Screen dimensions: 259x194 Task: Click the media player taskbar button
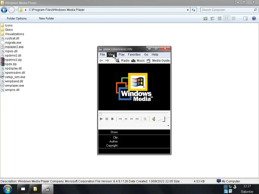pyautogui.click(x=48, y=189)
